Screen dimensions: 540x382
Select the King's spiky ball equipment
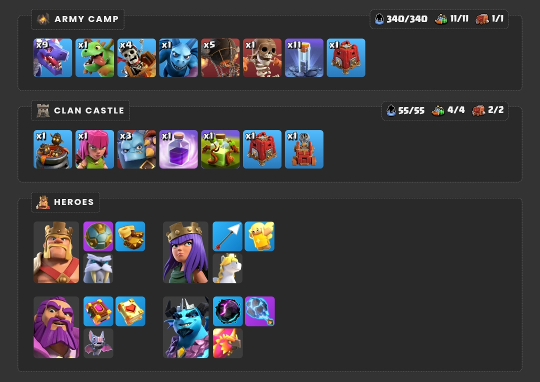(98, 236)
